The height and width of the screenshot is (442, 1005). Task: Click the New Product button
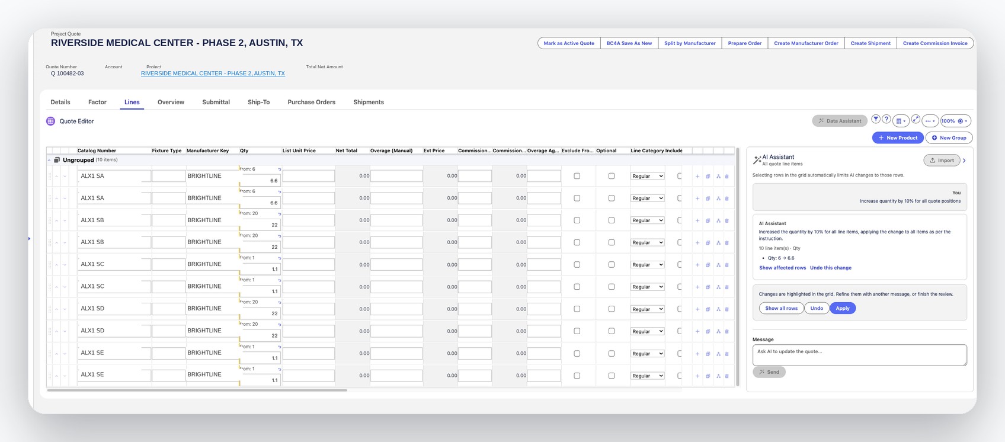(x=898, y=137)
